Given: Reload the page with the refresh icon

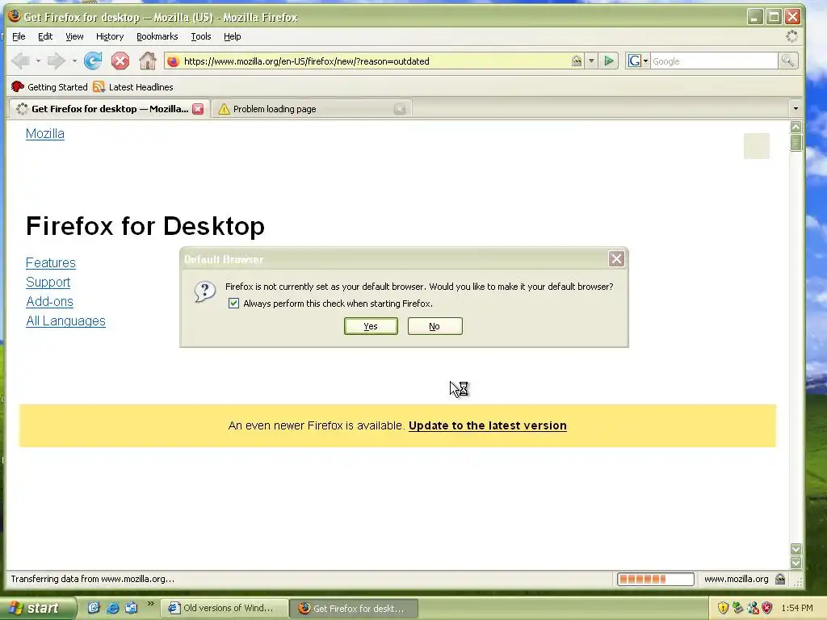Looking at the screenshot, I should pos(93,61).
